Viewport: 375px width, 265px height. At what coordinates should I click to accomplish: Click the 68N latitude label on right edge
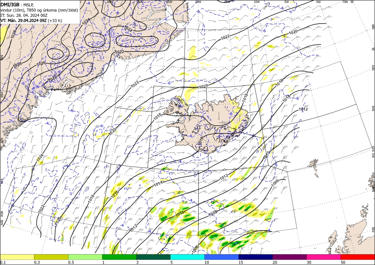click(373, 27)
